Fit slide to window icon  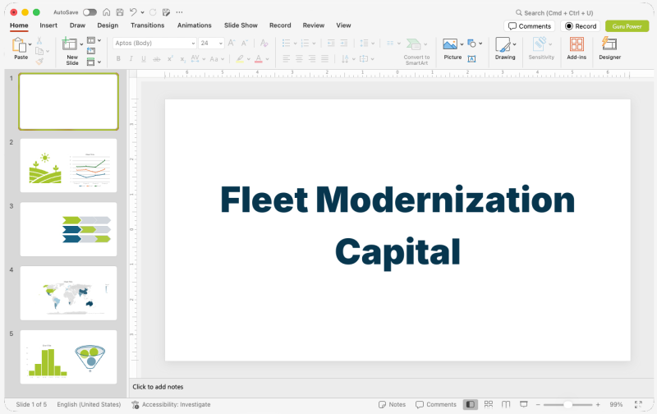[x=638, y=404]
